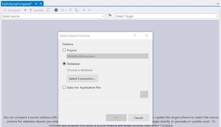Click the Compare toolbar button
The height and width of the screenshot is (127, 221).
point(12,10)
